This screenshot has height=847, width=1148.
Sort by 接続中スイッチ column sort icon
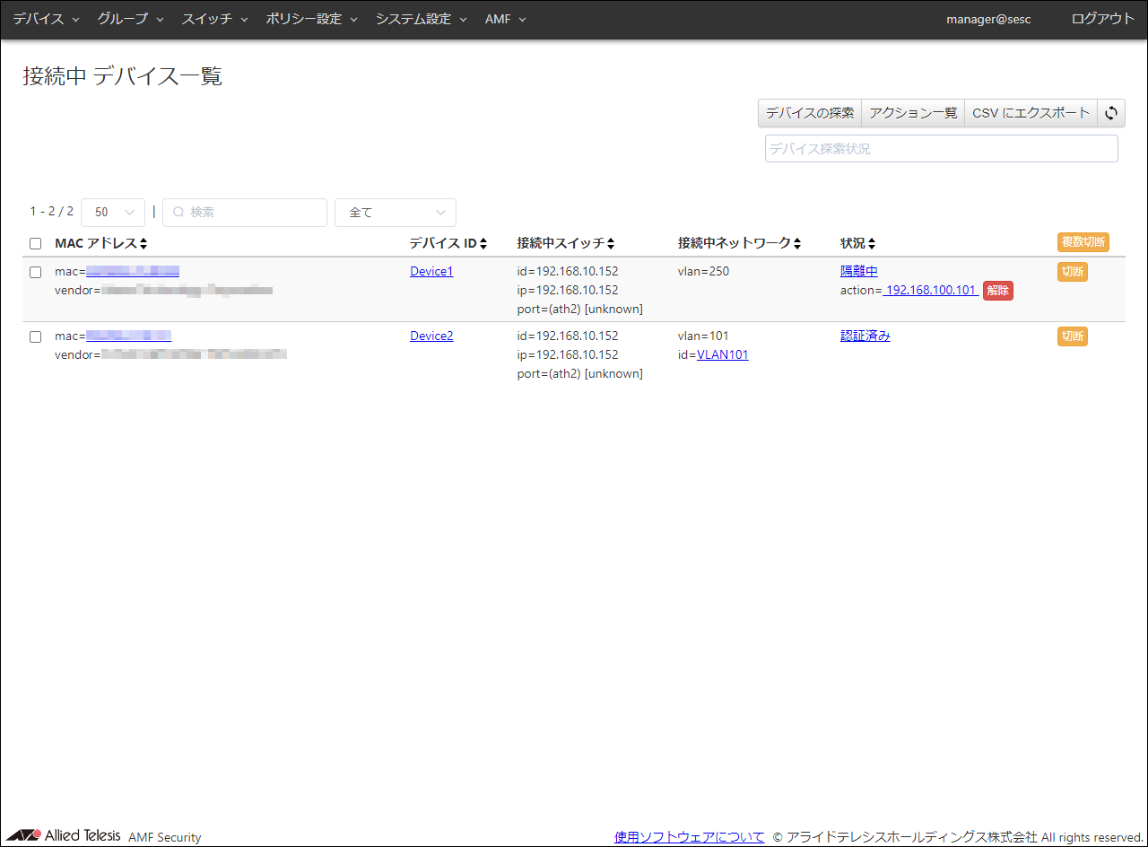coord(611,243)
